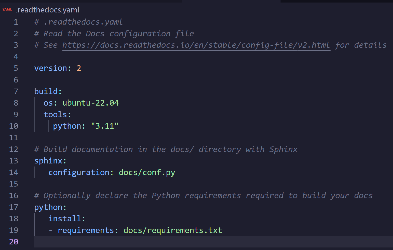Click line number 20 in gutter
This screenshot has height=250, width=393.
pos(14,242)
